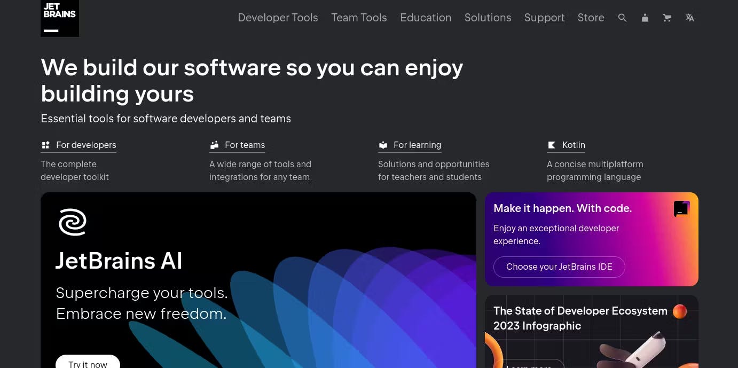Click Choose your JetBrains IDE button
738x368 pixels.
[559, 267]
